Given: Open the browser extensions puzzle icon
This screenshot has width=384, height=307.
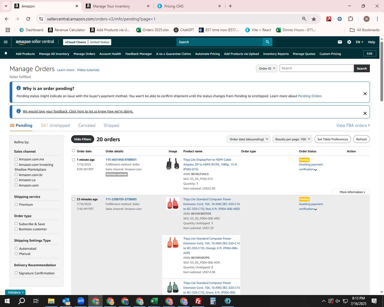Looking at the screenshot, I should point(350,19).
